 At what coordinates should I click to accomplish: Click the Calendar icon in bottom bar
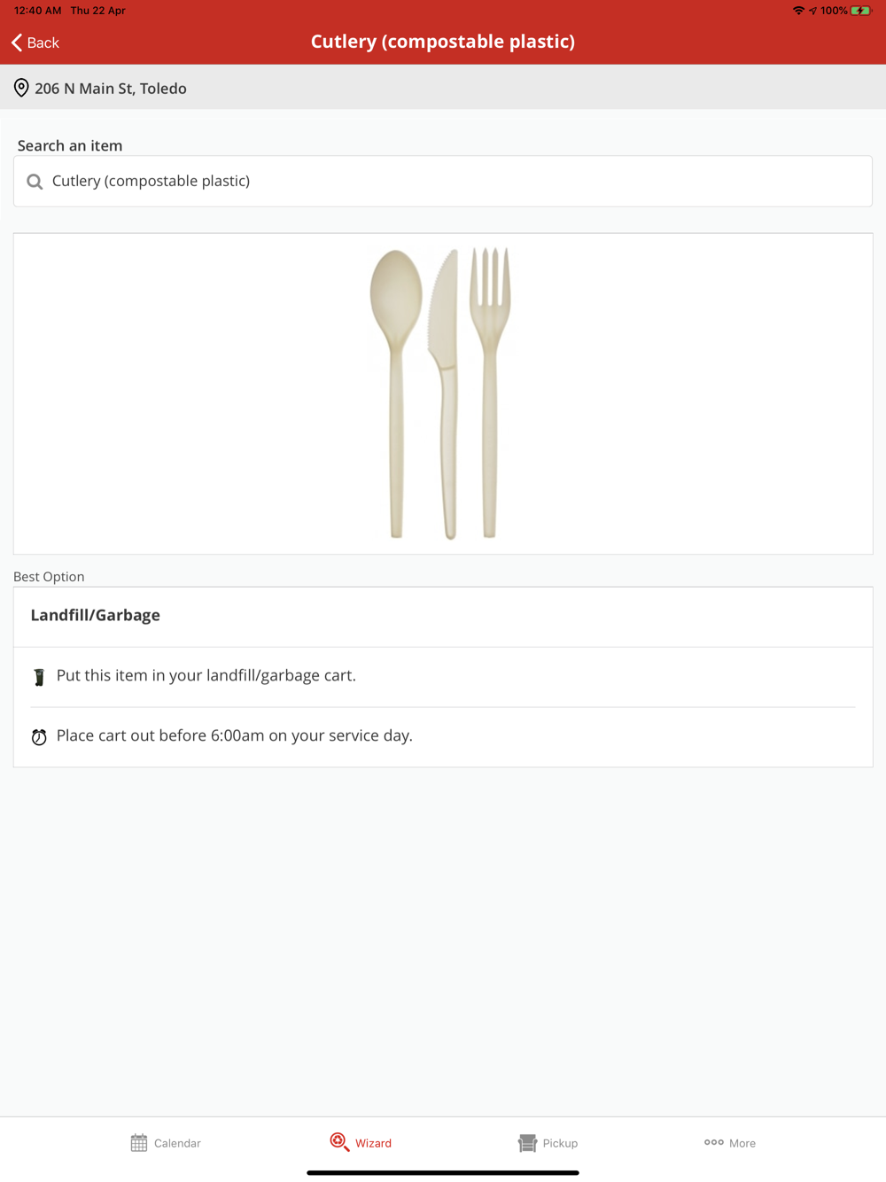coord(139,1143)
